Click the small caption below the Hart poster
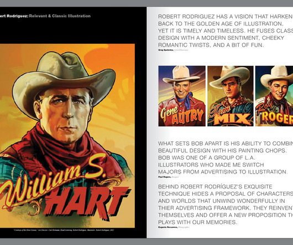This screenshot has height=245, width=293. [x=64, y=230]
